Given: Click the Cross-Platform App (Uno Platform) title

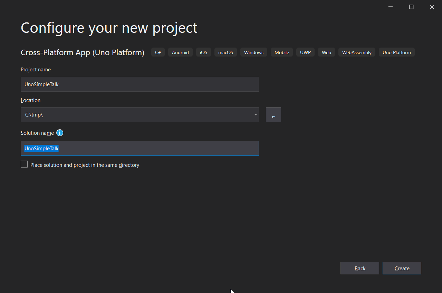Looking at the screenshot, I should (83, 52).
